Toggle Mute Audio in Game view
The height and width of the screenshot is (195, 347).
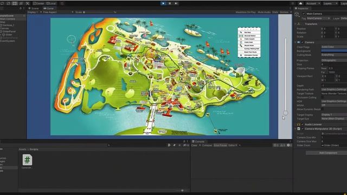tap(264, 12)
